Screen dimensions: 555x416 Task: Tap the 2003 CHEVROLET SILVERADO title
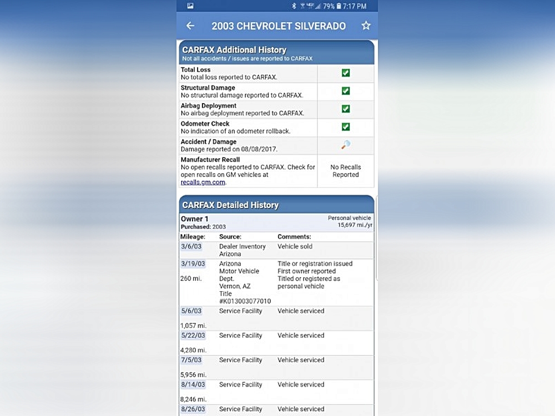coord(279,26)
